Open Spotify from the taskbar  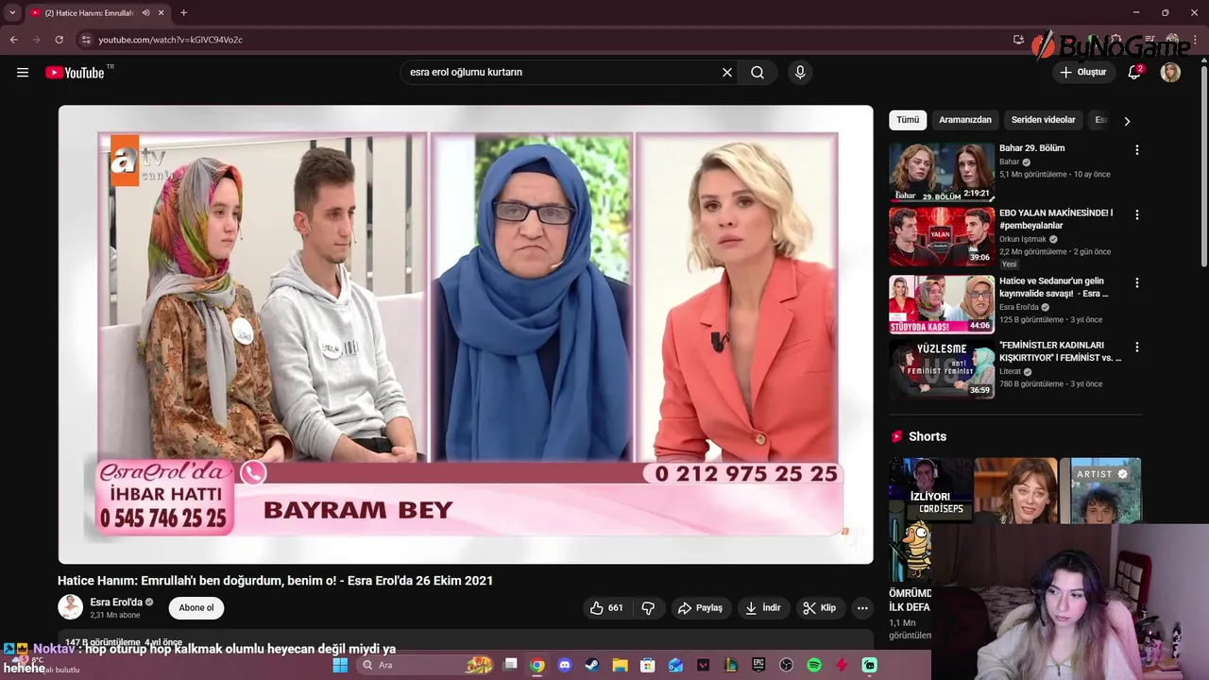[814, 665]
